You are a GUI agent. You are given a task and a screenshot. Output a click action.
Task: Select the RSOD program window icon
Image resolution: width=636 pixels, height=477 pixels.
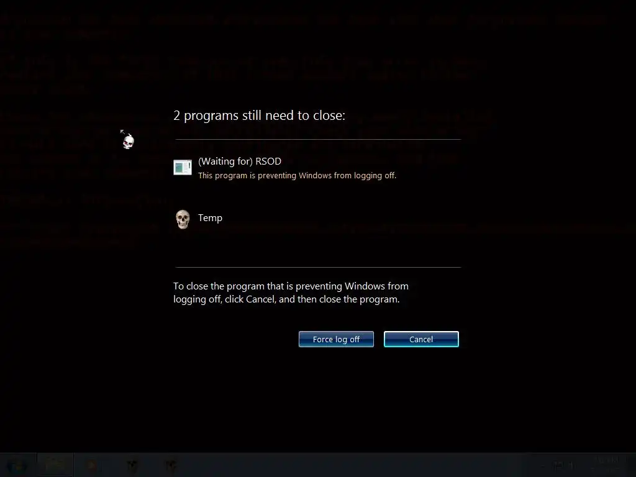coord(183,167)
